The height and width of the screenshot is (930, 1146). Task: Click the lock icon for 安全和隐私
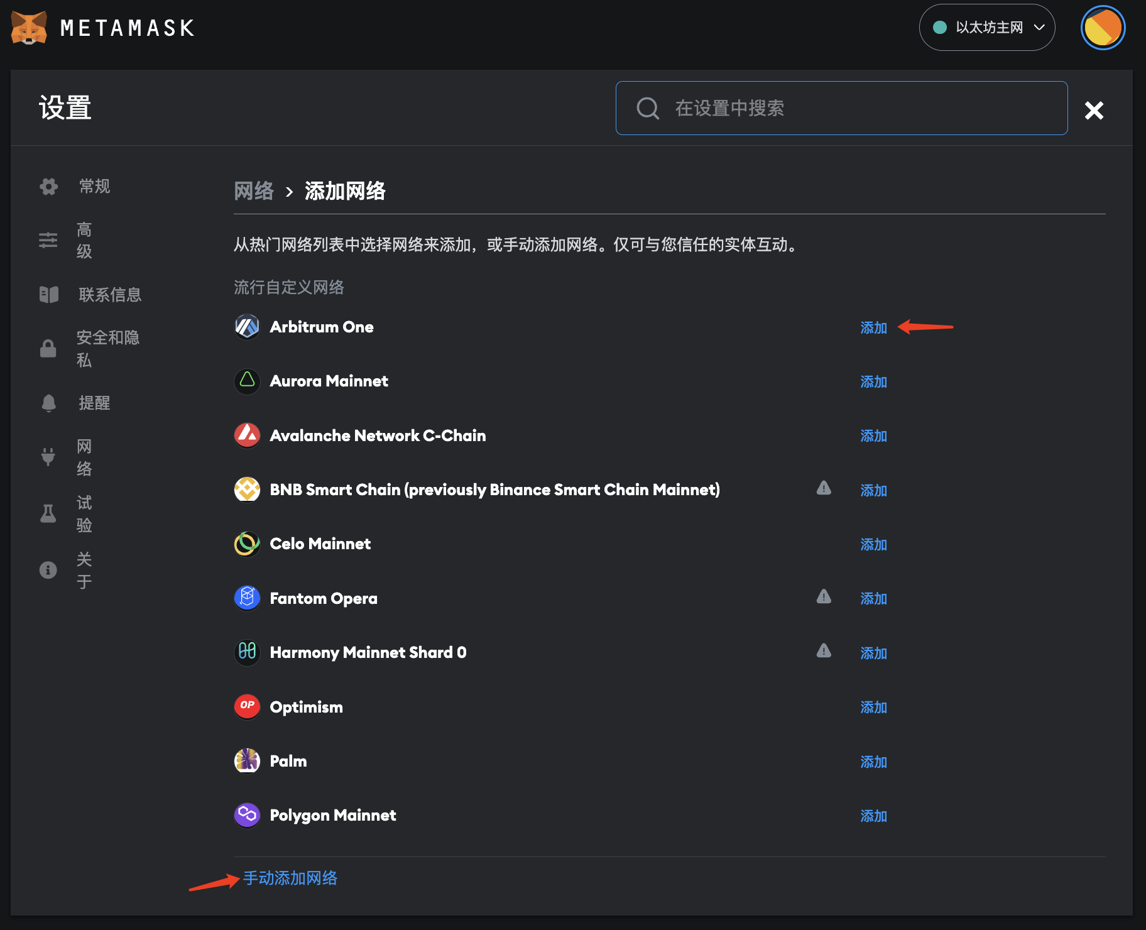point(48,348)
